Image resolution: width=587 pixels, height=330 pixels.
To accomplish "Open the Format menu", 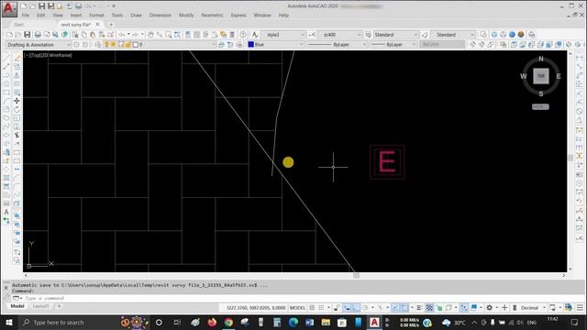I will click(96, 16).
